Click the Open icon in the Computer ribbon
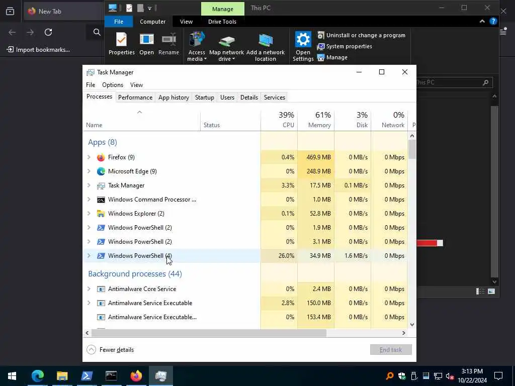This screenshot has height=386, width=515. (x=146, y=39)
